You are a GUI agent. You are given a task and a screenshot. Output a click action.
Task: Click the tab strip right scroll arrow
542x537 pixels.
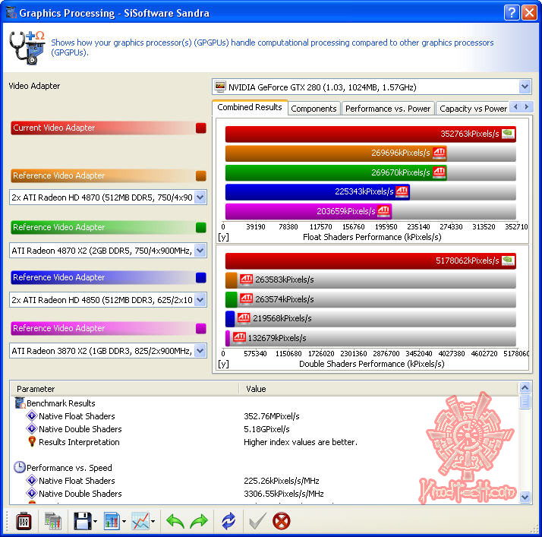527,107
